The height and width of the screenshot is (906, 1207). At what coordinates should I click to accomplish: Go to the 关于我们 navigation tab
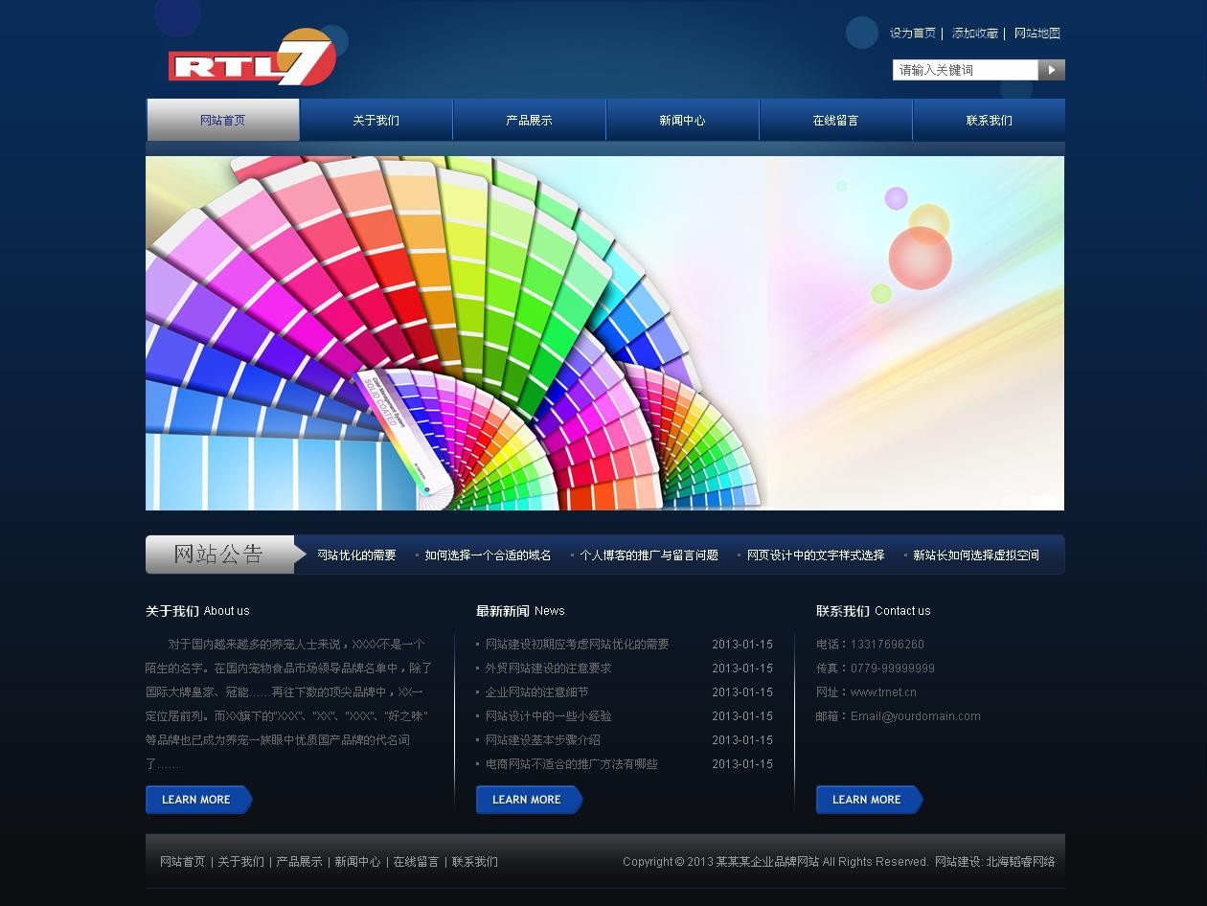click(376, 121)
